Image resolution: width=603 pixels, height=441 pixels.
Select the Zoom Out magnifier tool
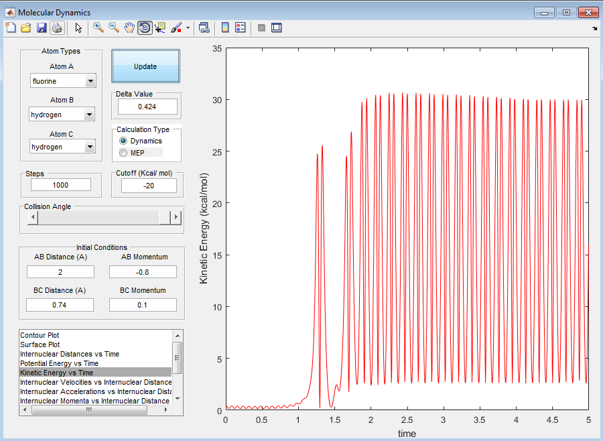click(114, 27)
